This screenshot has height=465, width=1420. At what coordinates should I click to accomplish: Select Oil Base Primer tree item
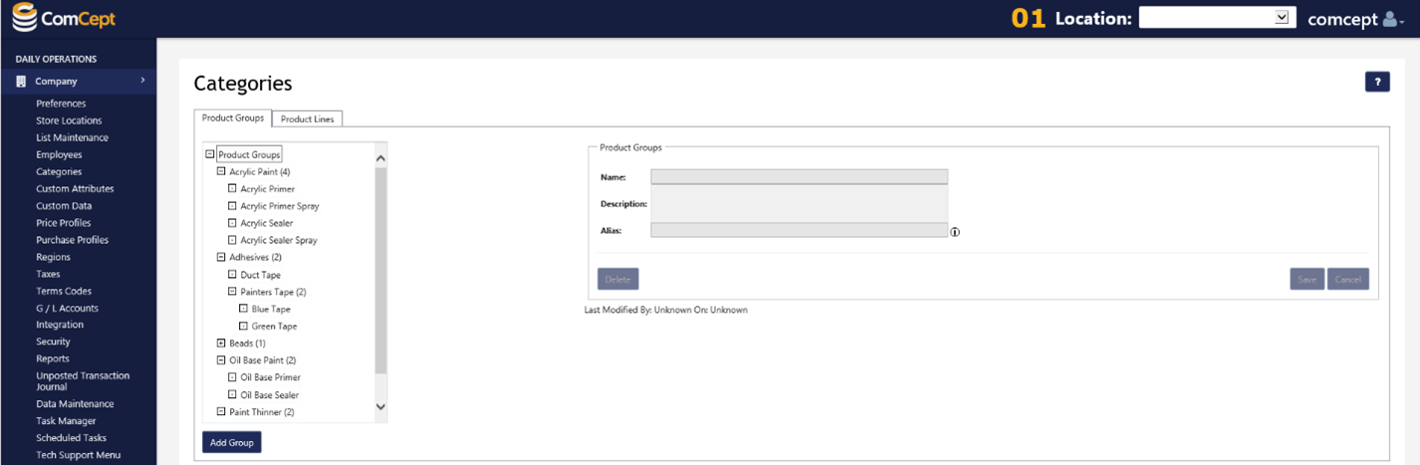pos(270,377)
